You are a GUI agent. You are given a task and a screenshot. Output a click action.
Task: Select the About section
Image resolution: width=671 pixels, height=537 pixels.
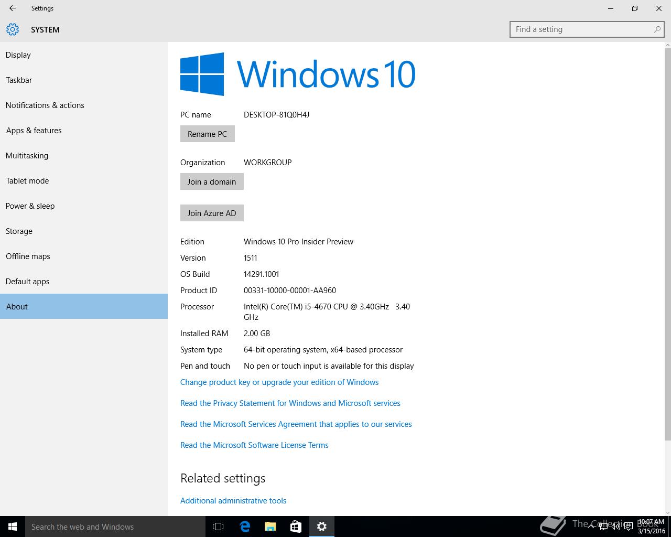(x=84, y=306)
